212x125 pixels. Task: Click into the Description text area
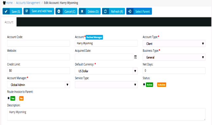pyautogui.click(x=106, y=114)
